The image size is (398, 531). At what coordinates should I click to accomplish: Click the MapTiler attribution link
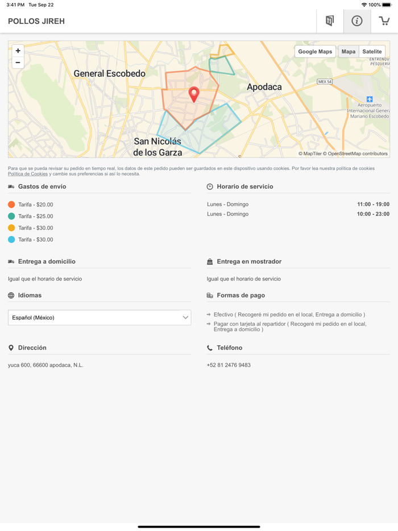pos(310,154)
